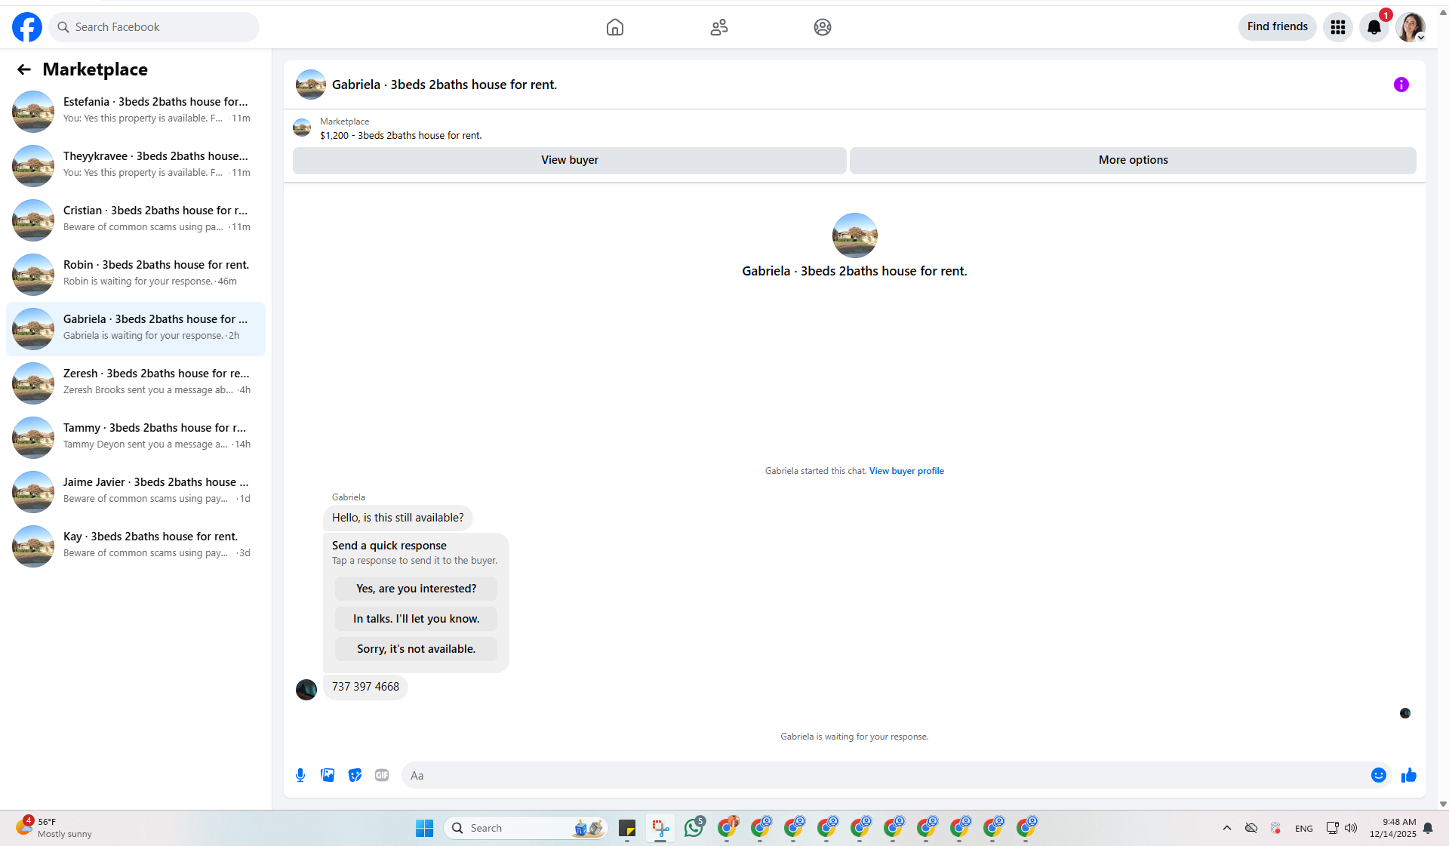This screenshot has height=846, width=1449.
Task: Follow the View buyer profile link
Action: click(x=906, y=471)
